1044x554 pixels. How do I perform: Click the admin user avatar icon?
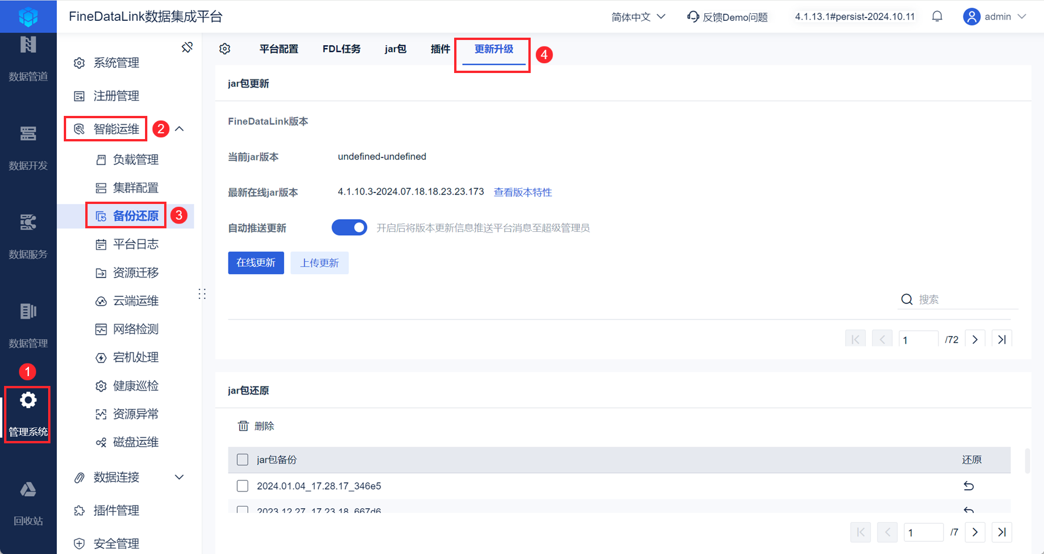coord(971,16)
